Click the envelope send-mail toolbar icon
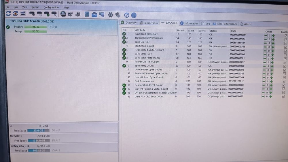The width and height of the screenshot is (288, 162). [94, 14]
